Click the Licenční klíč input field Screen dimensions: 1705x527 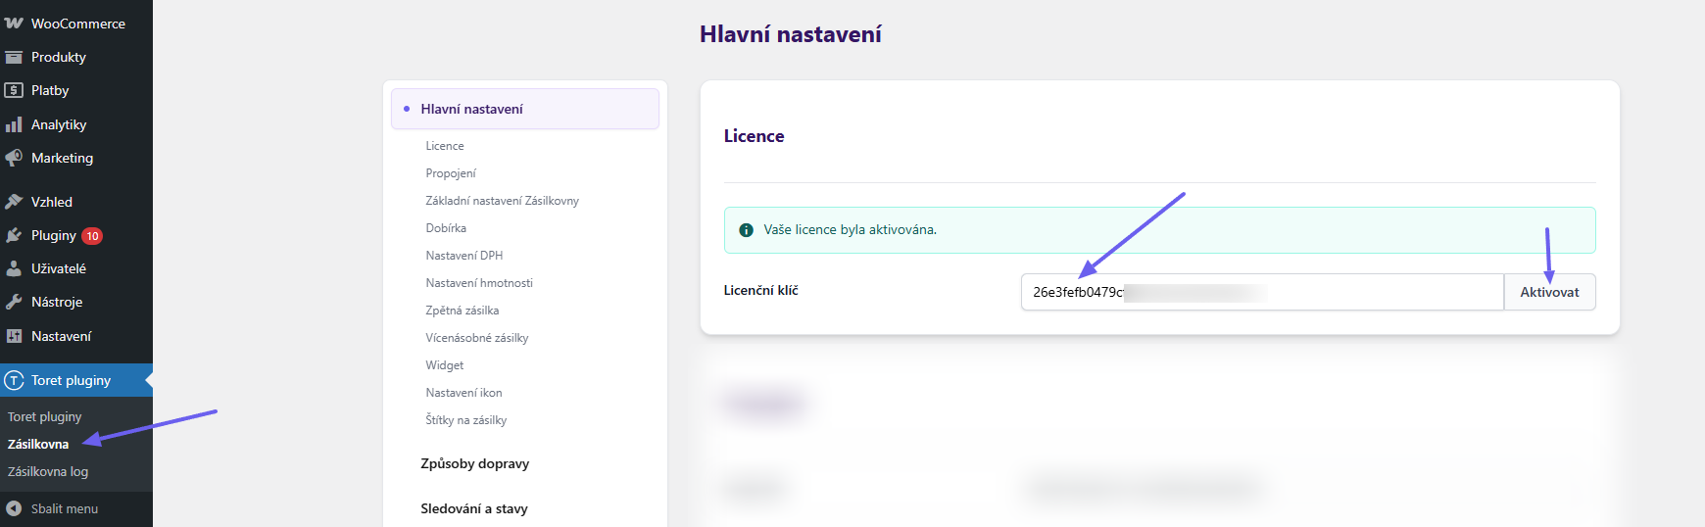pyautogui.click(x=1262, y=292)
